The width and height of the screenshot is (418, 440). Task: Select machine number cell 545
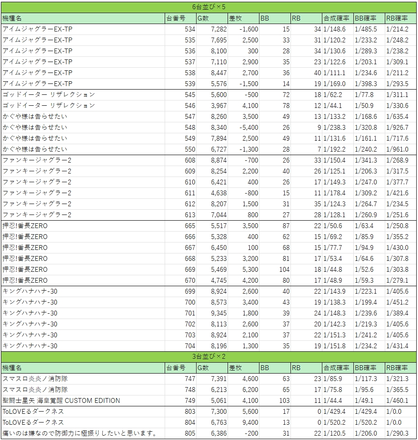(x=181, y=95)
